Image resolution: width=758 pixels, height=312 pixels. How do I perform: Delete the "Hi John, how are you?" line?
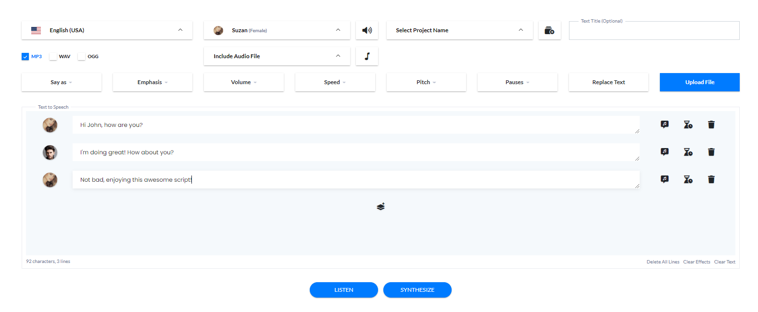click(x=711, y=125)
